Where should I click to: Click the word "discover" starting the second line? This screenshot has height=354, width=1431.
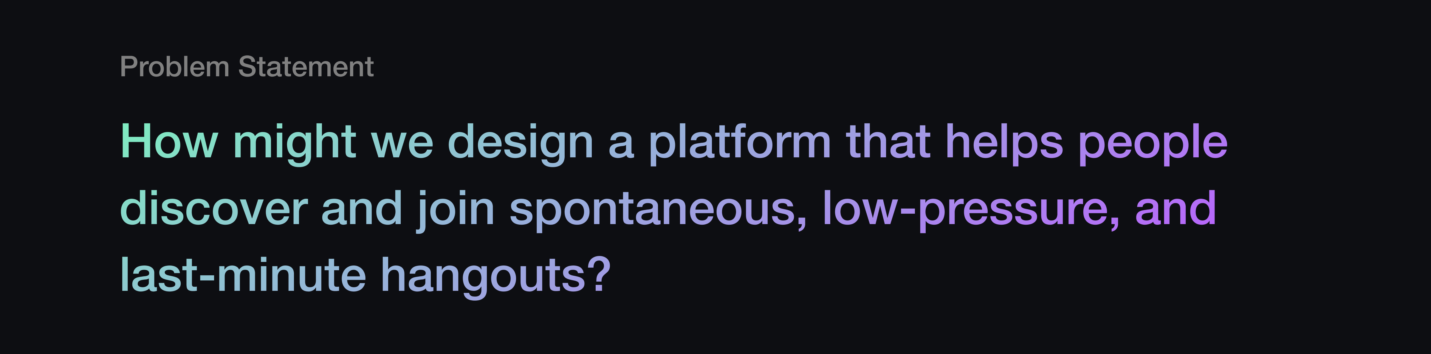(214, 209)
